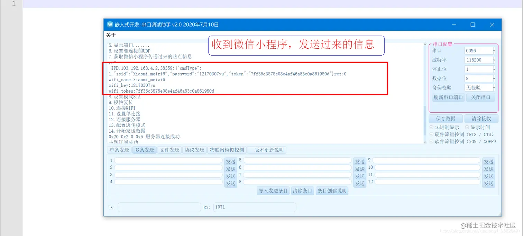
Task: Click into send entry field 1
Action: tap(168, 160)
